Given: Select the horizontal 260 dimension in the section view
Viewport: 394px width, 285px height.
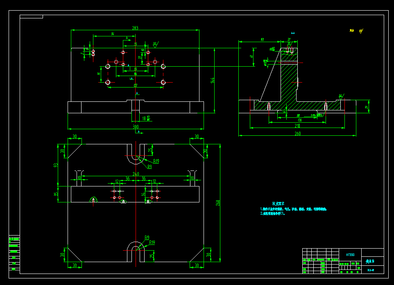Looking at the screenshot, I should pyautogui.click(x=297, y=133).
